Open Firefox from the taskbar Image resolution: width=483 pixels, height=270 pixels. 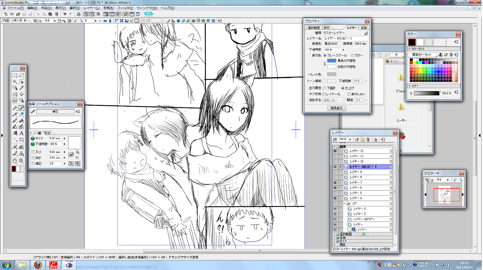pyautogui.click(x=38, y=265)
